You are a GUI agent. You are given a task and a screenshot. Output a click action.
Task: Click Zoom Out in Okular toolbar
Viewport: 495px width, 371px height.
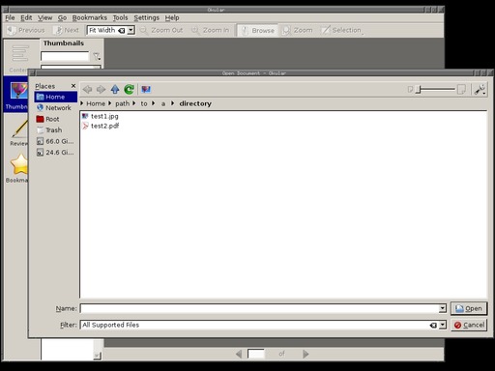[161, 30]
